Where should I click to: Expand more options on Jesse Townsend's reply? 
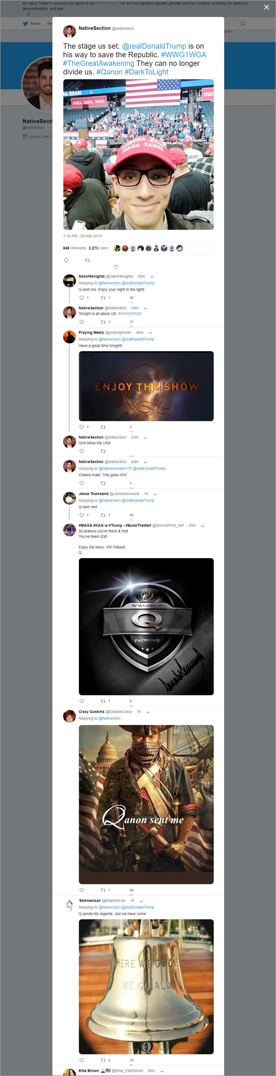tap(155, 494)
